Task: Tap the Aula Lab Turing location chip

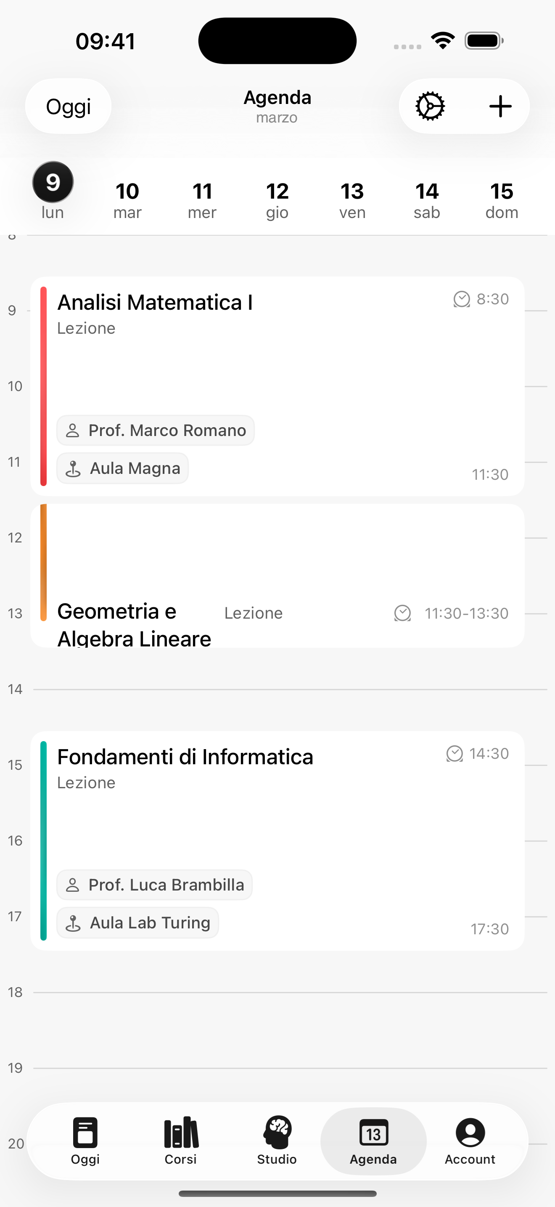Action: [x=137, y=923]
